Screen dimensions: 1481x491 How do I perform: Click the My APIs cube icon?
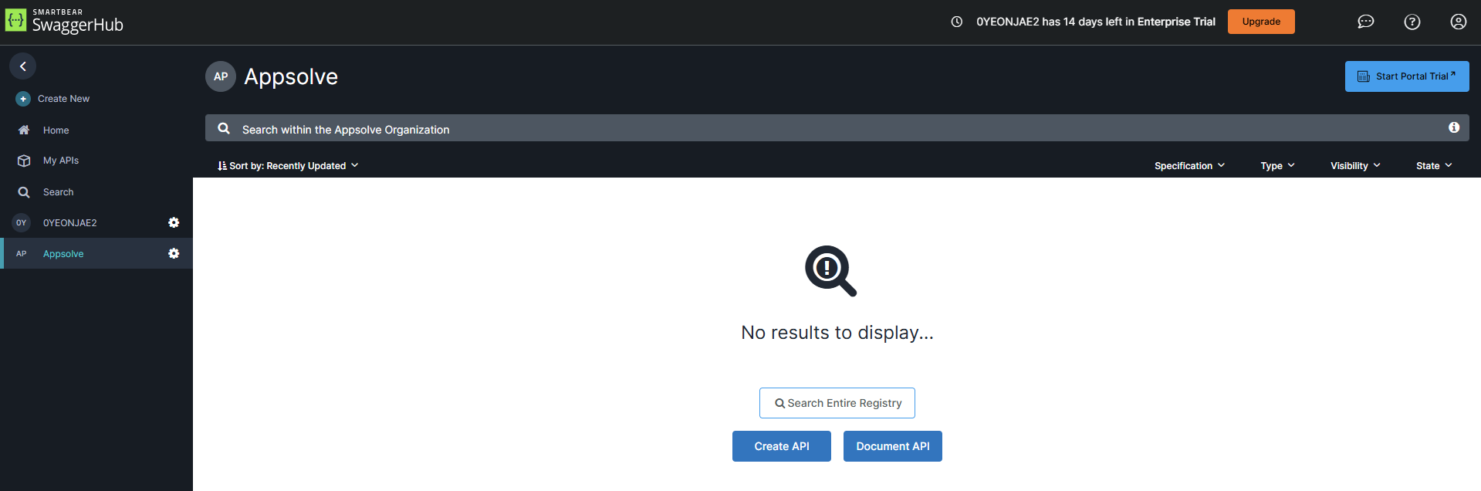(24, 161)
